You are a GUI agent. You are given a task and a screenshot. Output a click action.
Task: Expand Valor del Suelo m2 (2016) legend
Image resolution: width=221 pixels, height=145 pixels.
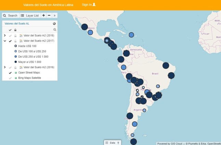click(x=5, y=68)
